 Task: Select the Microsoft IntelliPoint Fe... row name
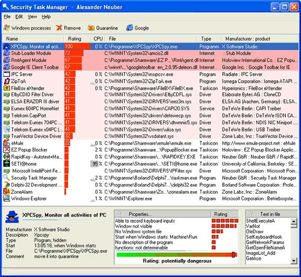[37, 171]
